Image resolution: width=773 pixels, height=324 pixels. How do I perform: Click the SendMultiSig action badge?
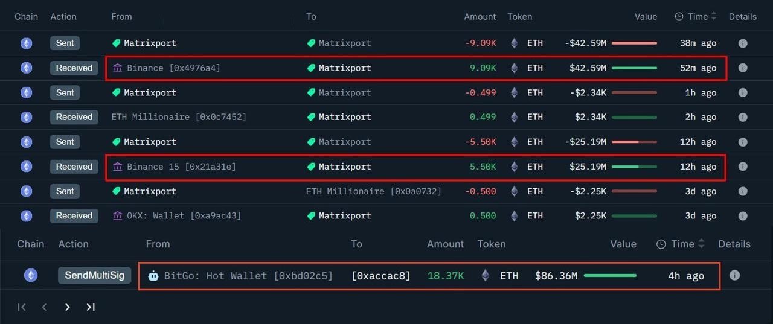click(94, 275)
